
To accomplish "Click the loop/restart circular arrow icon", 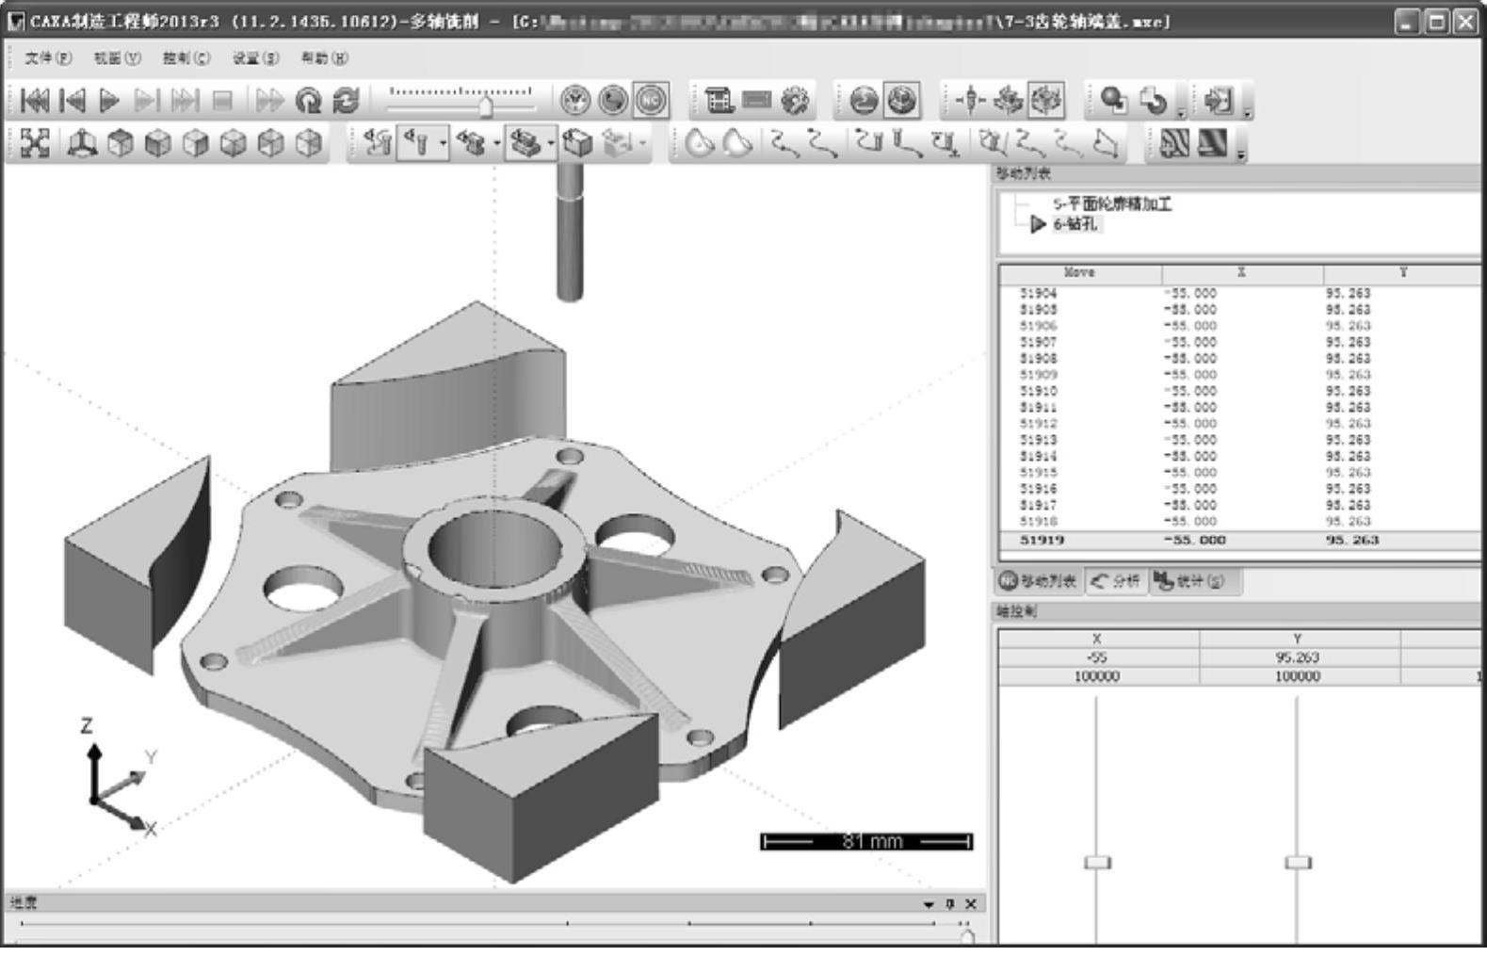I will point(308,101).
